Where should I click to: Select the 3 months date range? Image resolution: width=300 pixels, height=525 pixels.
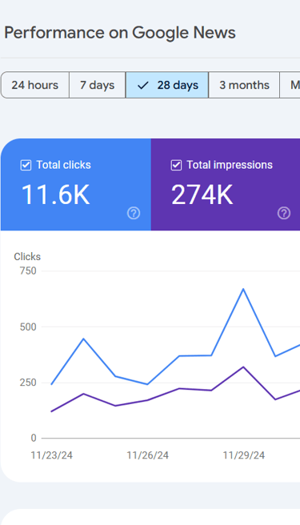(x=244, y=85)
